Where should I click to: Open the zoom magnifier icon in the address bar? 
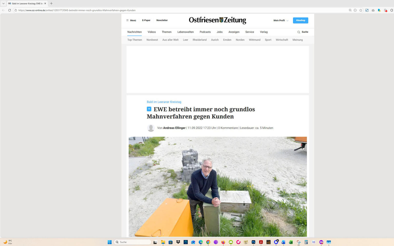point(350,10)
